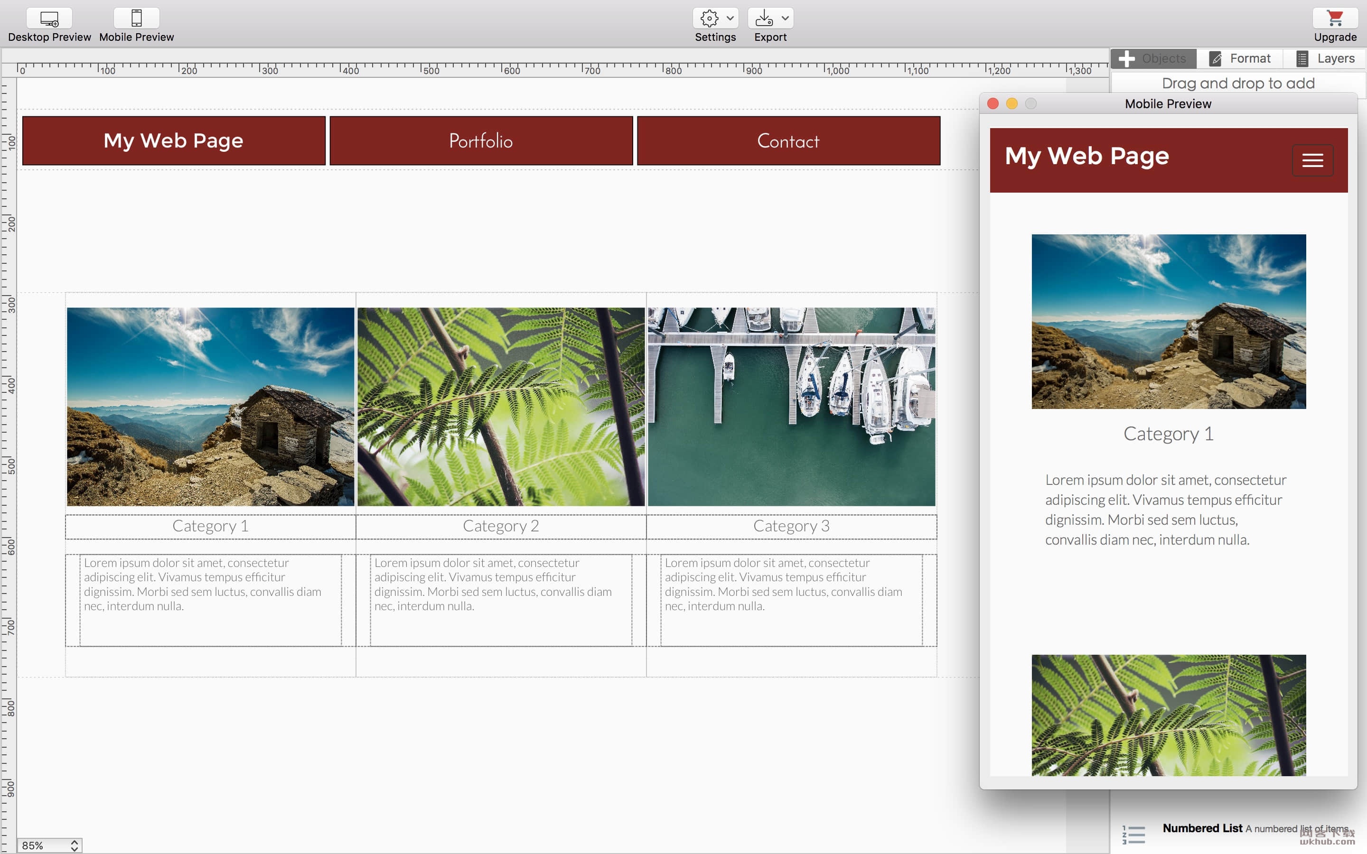Click the Mobile Preview window title bar
Screen dimensions: 1367x854
1168,103
